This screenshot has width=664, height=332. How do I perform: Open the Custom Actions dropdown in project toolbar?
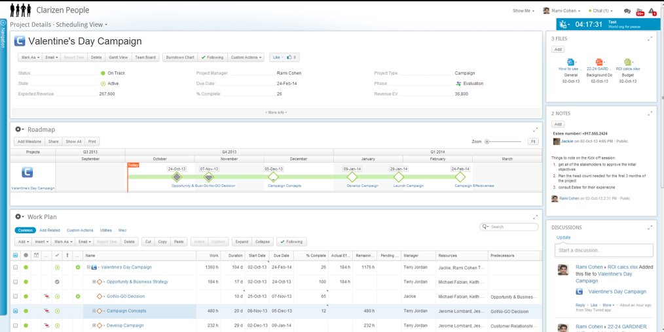(x=246, y=57)
